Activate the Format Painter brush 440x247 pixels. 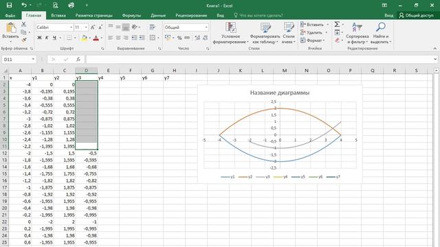24,40
